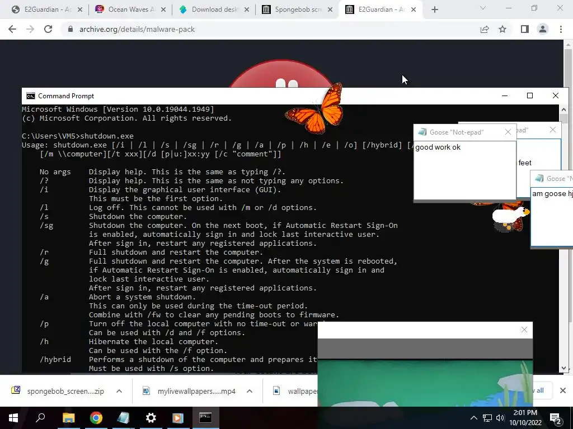
Task: Go back using Chrome's back arrow
Action: (x=12, y=29)
